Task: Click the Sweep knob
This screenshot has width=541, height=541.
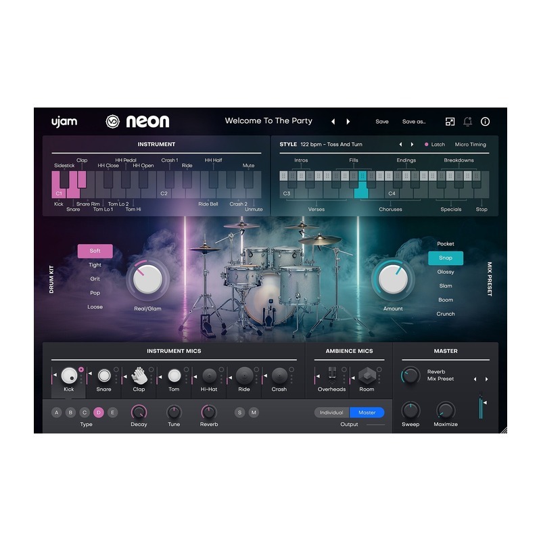Action: 410,411
